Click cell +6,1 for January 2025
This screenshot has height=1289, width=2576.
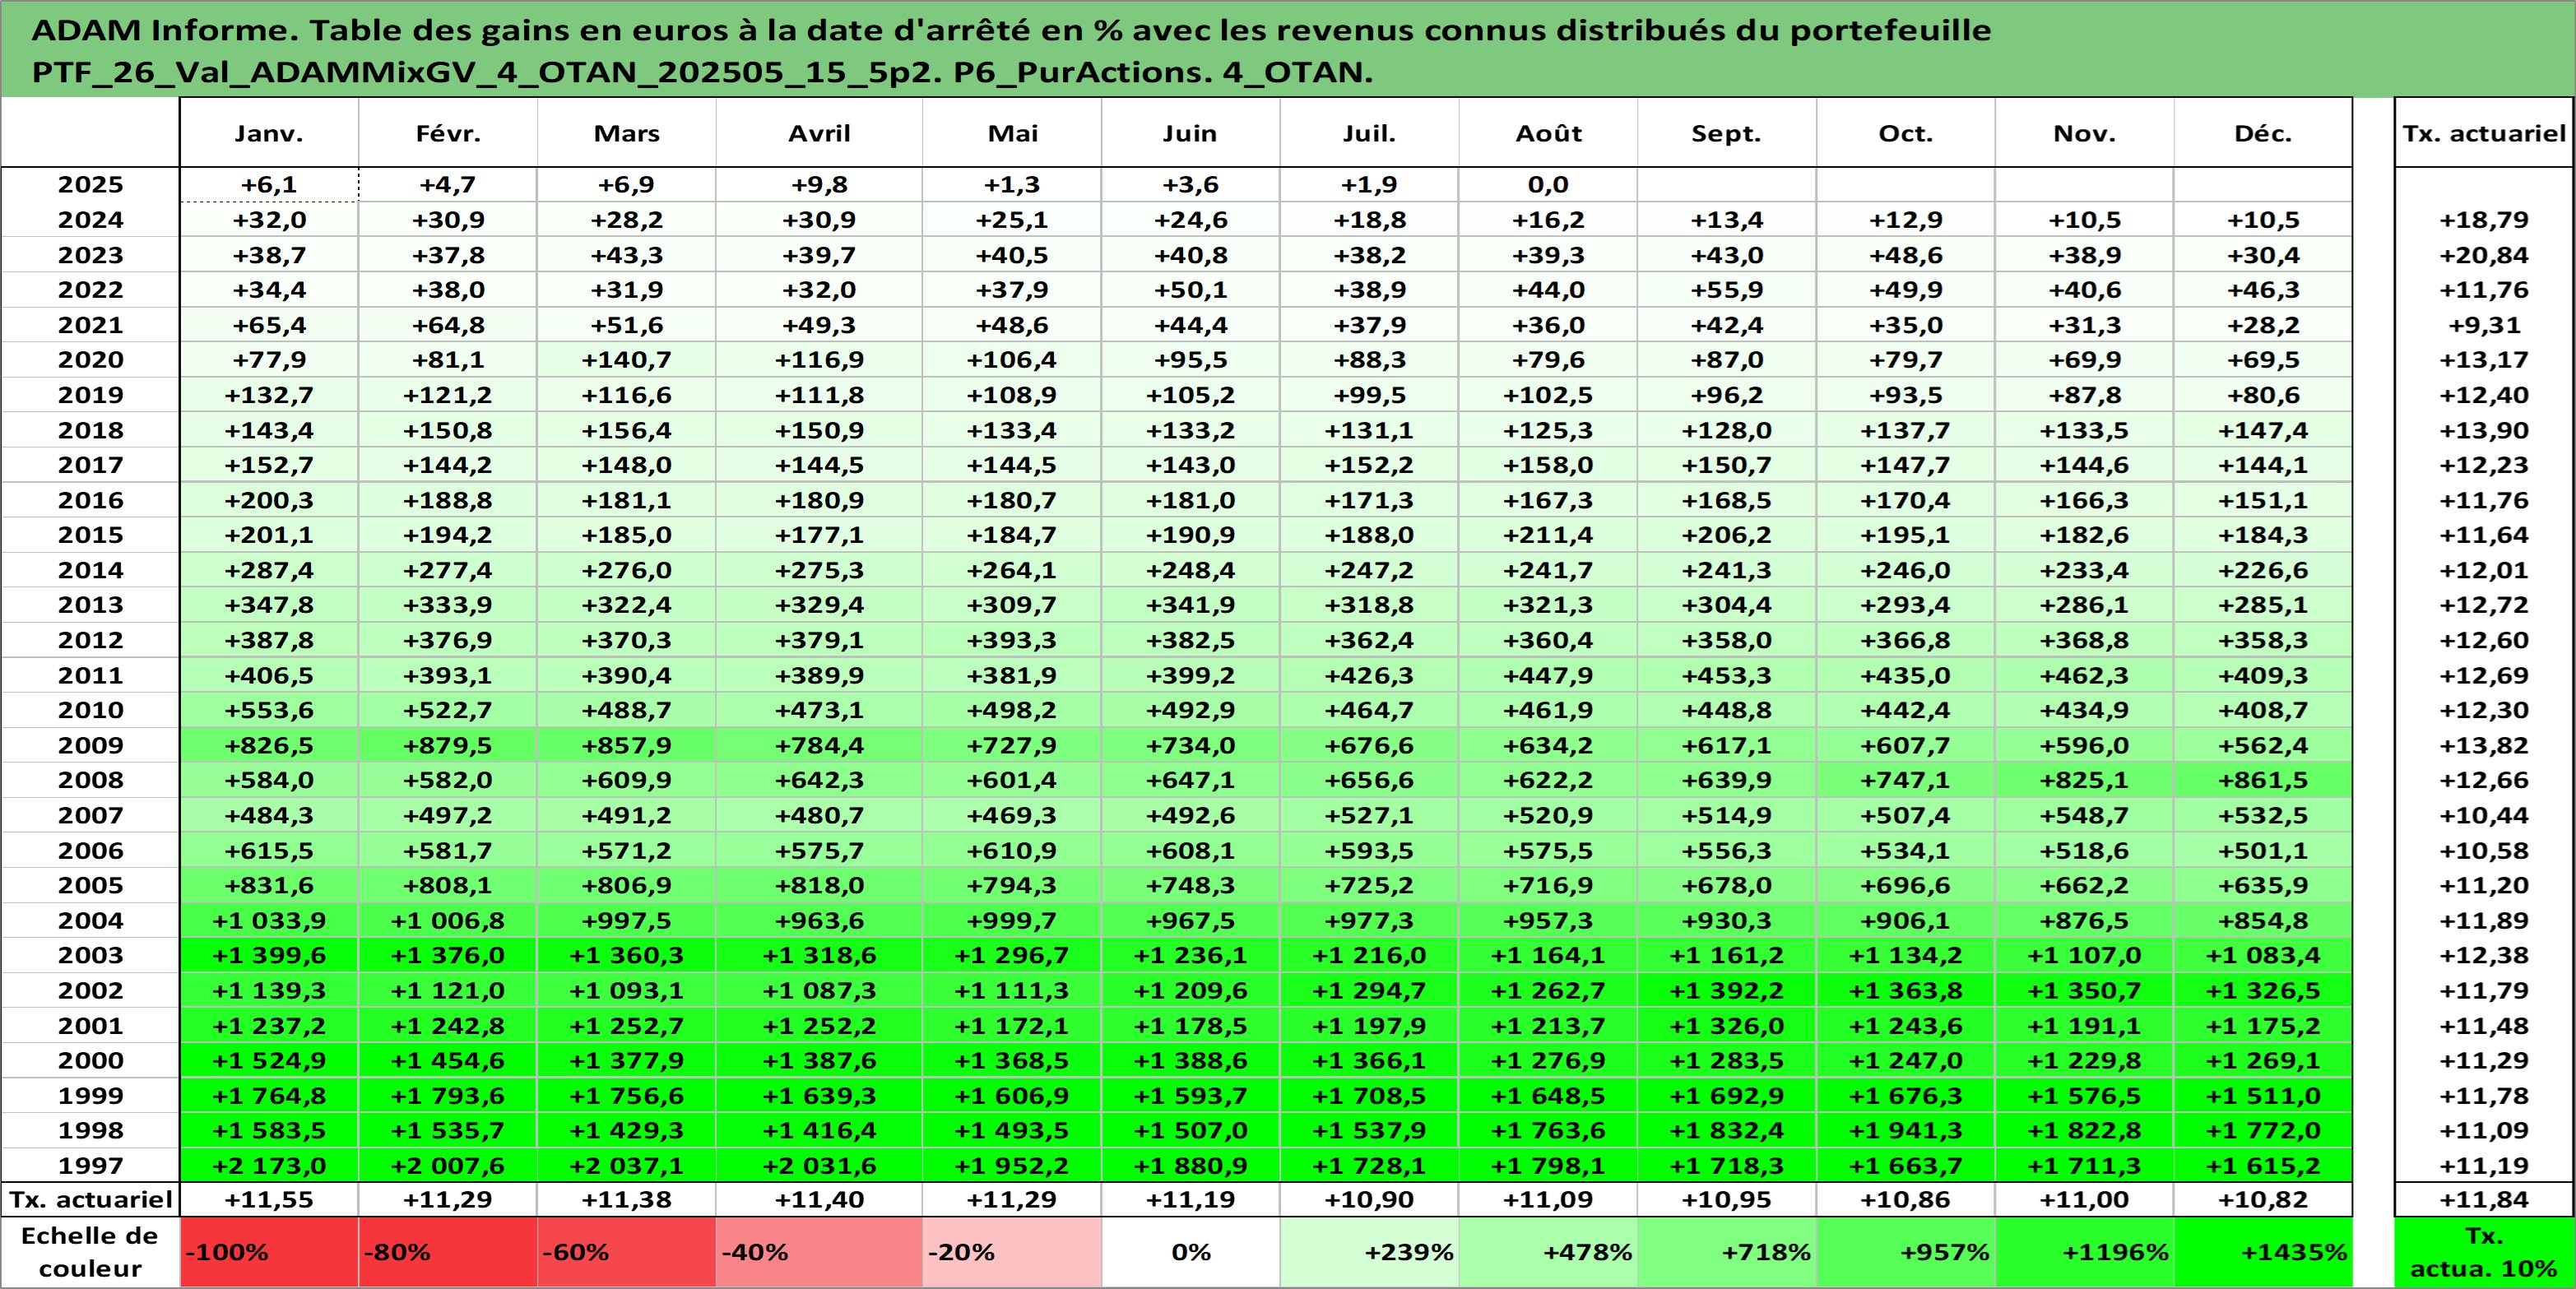click(x=269, y=185)
